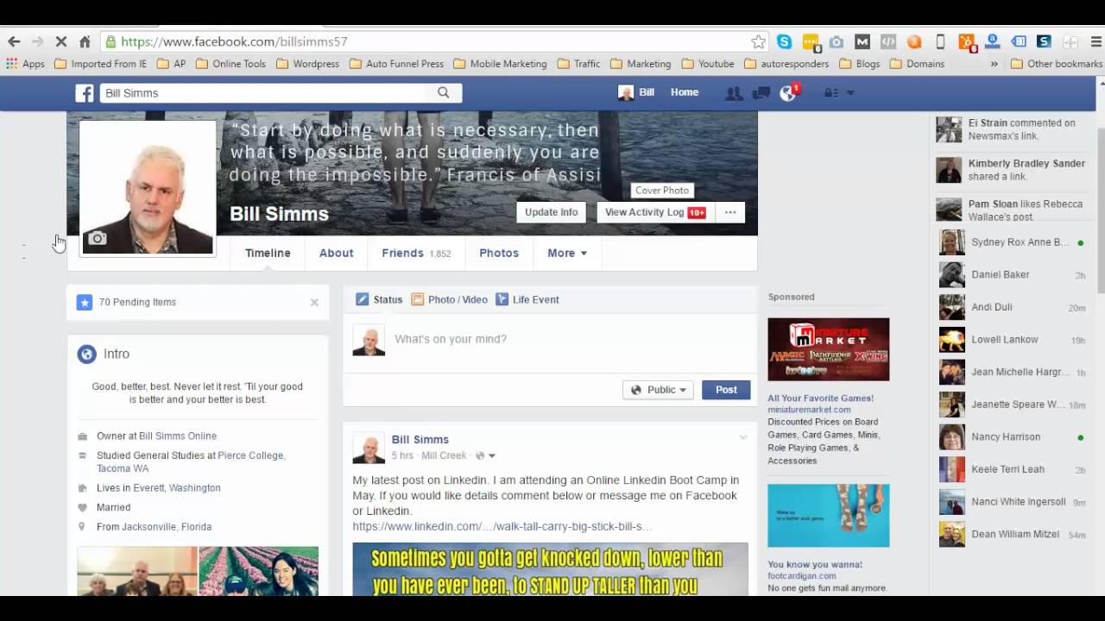Click the Post button

[726, 390]
